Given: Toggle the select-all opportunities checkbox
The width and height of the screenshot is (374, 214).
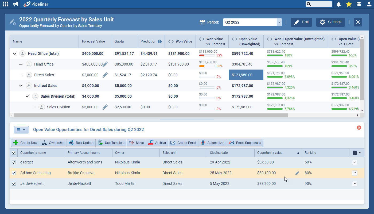Looking at the screenshot, I should point(14,152).
